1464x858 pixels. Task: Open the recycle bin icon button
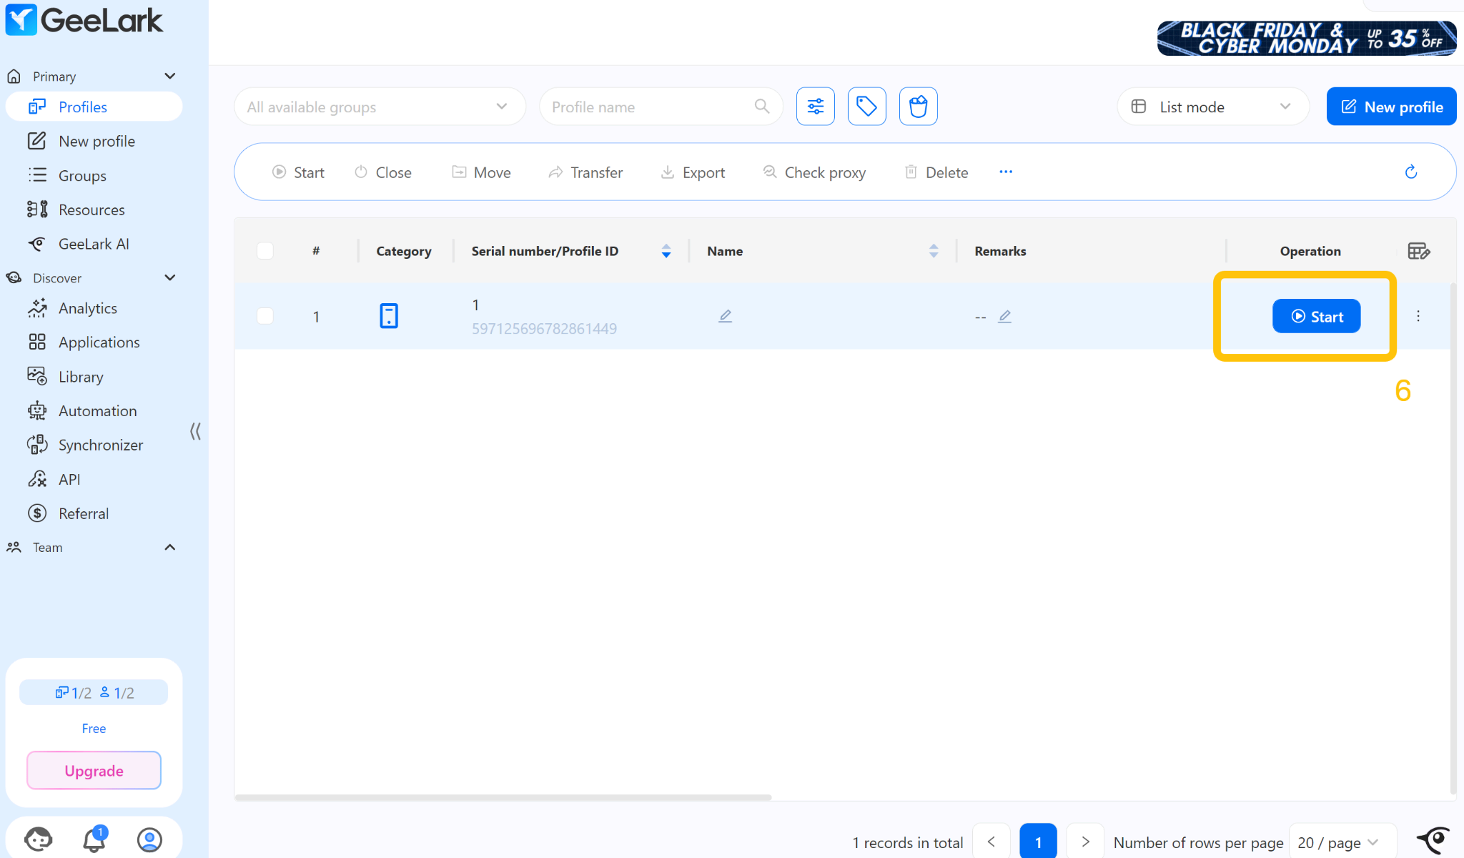click(x=918, y=107)
